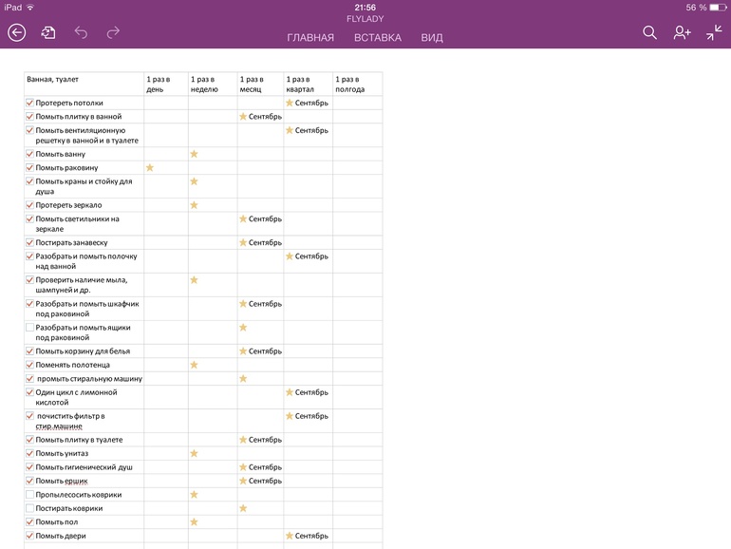Image resolution: width=731 pixels, height=549 pixels.
Task: Tap the back arrow button
Action: [17, 33]
